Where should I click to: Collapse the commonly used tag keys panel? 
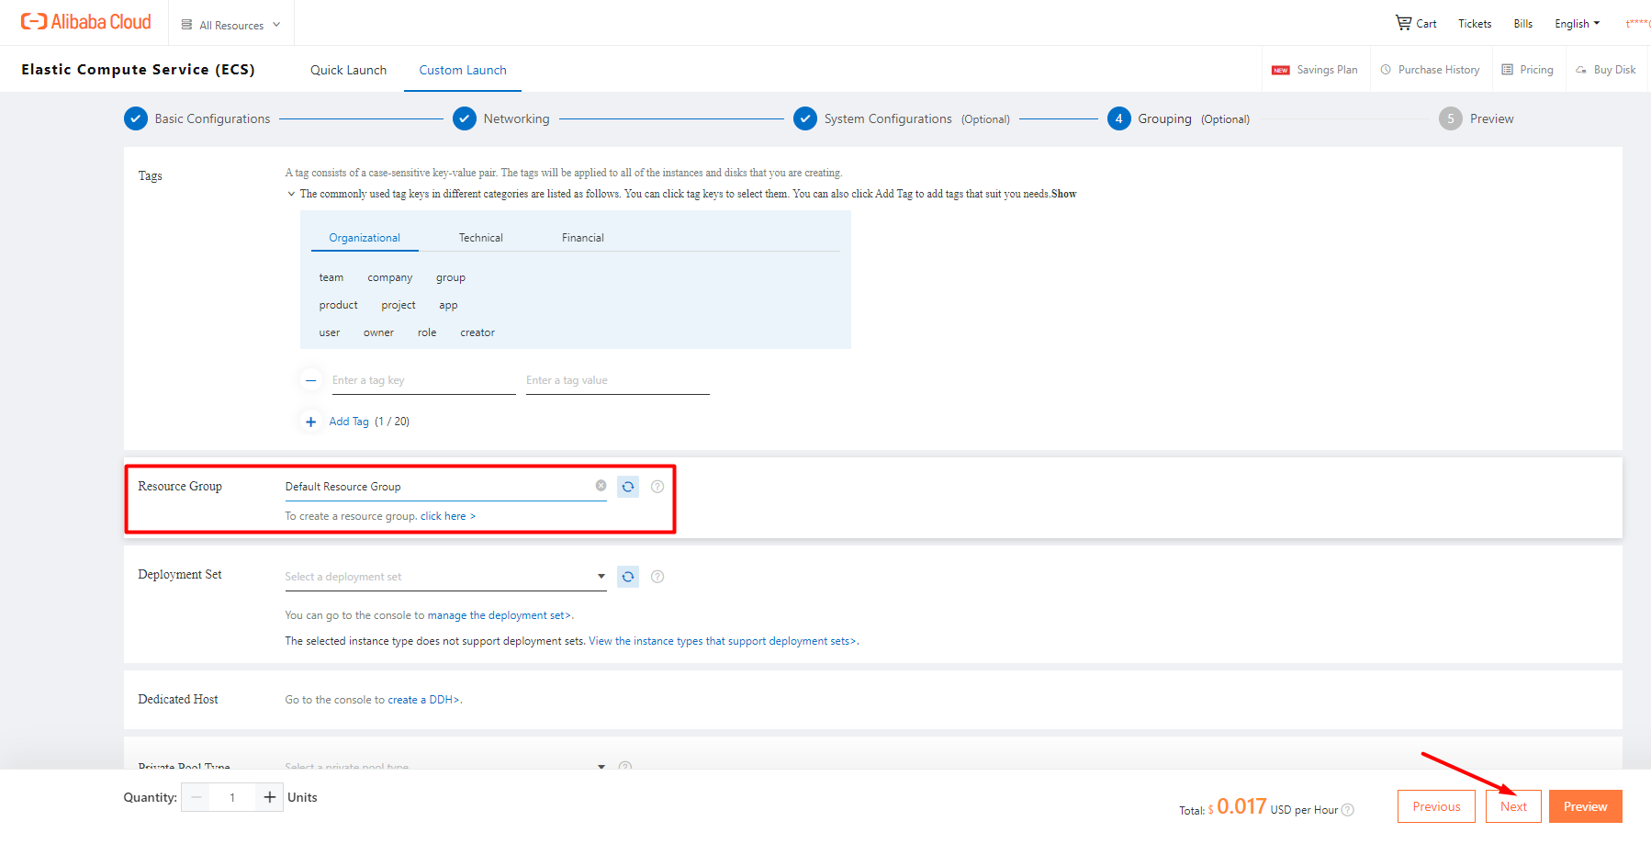[291, 194]
